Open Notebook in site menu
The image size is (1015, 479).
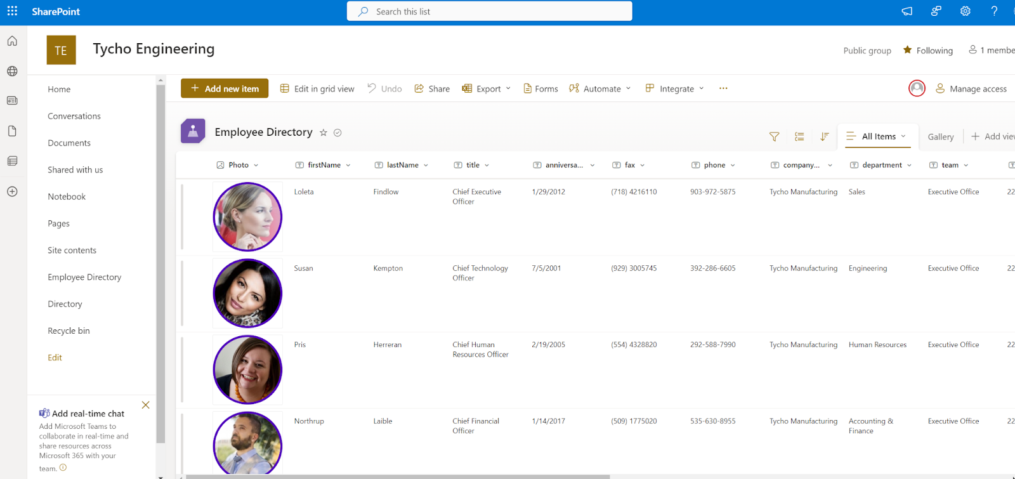[67, 197]
